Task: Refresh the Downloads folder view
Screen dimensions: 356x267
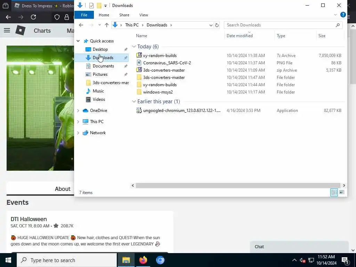Action: pos(217,25)
